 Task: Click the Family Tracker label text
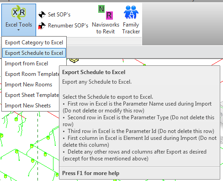(x=131, y=28)
